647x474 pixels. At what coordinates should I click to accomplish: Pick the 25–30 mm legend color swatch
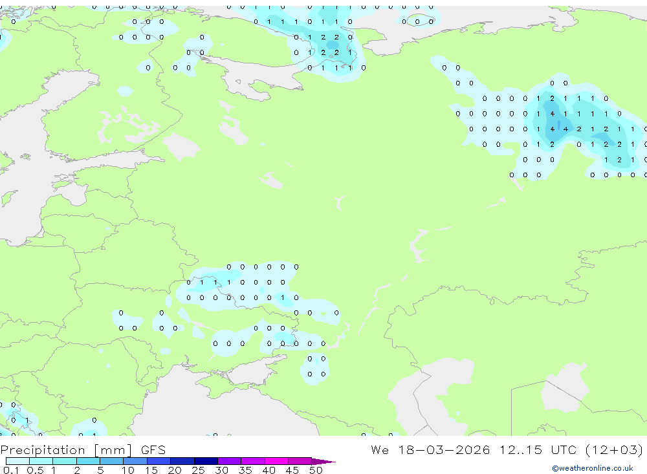point(206,461)
